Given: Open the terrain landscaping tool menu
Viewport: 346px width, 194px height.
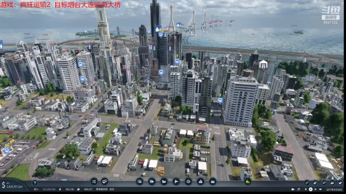Looking at the screenshot, I should [188, 182].
